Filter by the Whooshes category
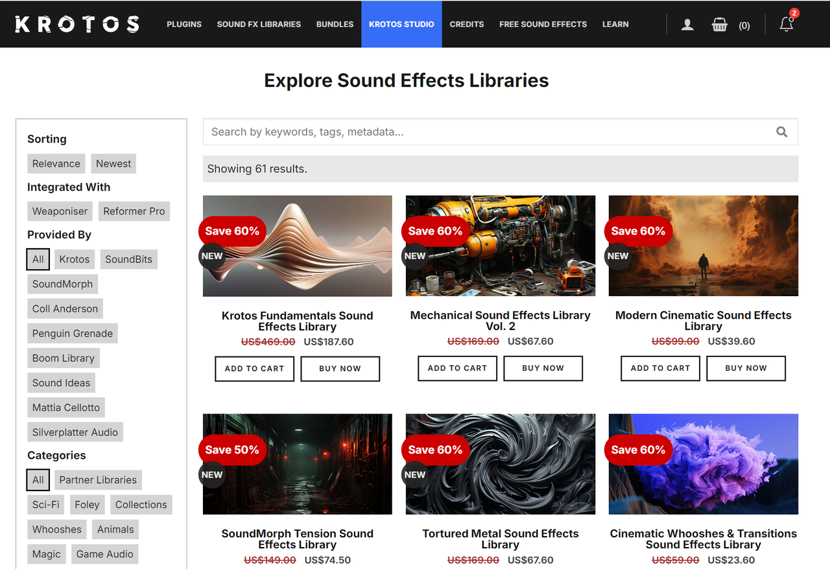The image size is (830, 569). click(56, 529)
